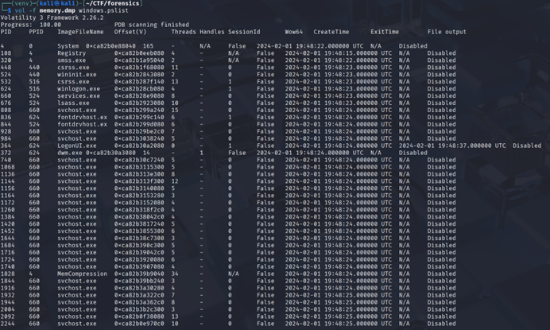Click the ~/CTF/forensics path in prompt
This screenshot has height=330, width=550.
112,3
